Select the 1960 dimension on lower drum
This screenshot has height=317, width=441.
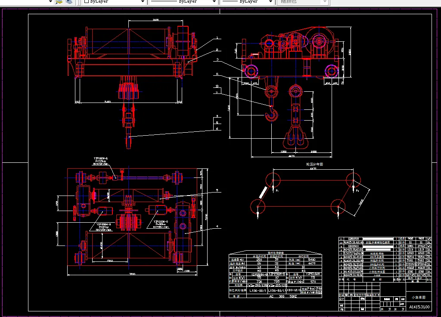[110, 261]
